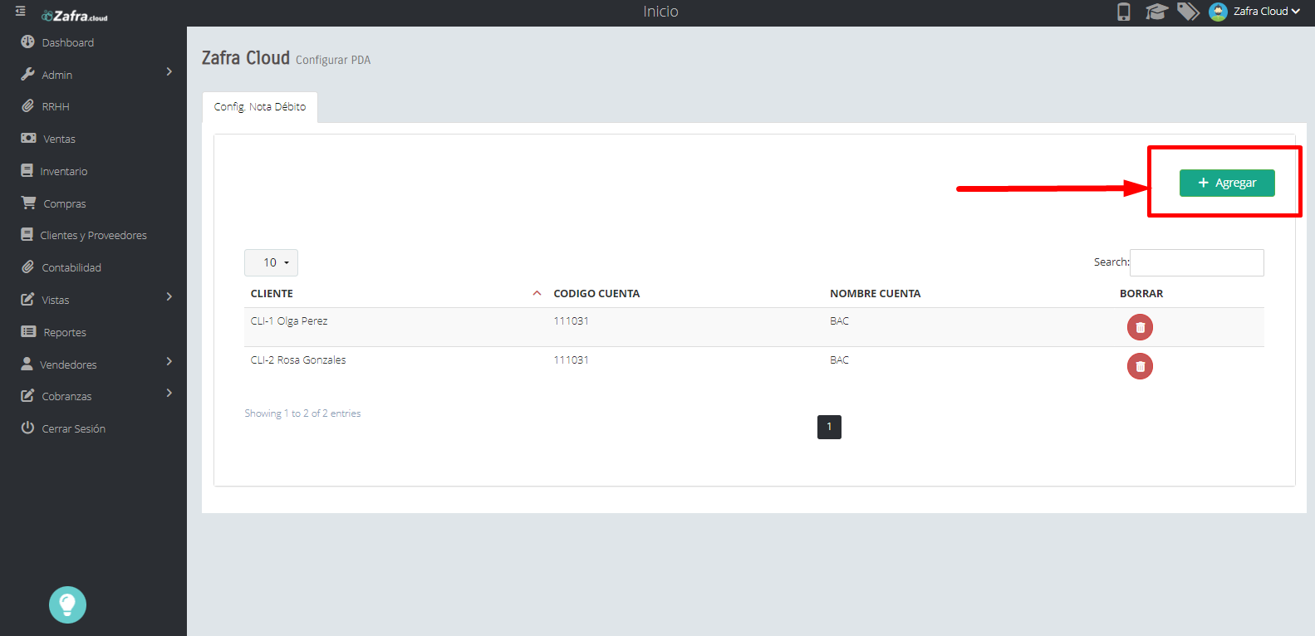Open the mobile phone icon in the top bar
Screen dimensions: 1315x636
(x=1123, y=12)
